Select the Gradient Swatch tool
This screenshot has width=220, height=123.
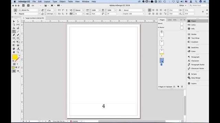(14, 45)
